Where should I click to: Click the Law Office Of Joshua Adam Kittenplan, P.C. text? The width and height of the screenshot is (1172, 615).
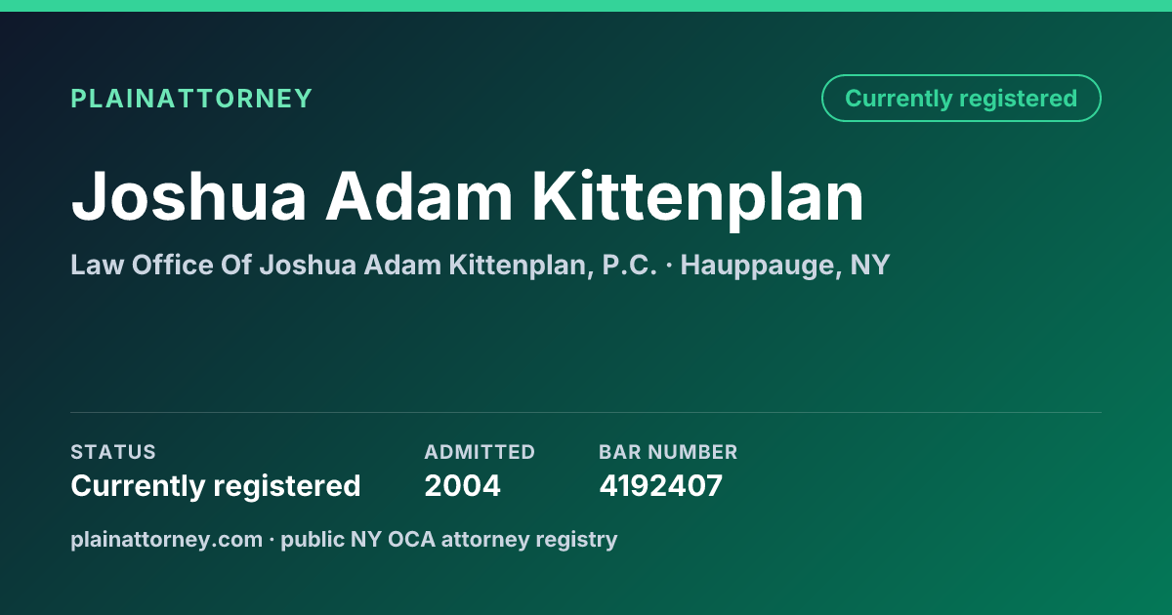pos(363,265)
